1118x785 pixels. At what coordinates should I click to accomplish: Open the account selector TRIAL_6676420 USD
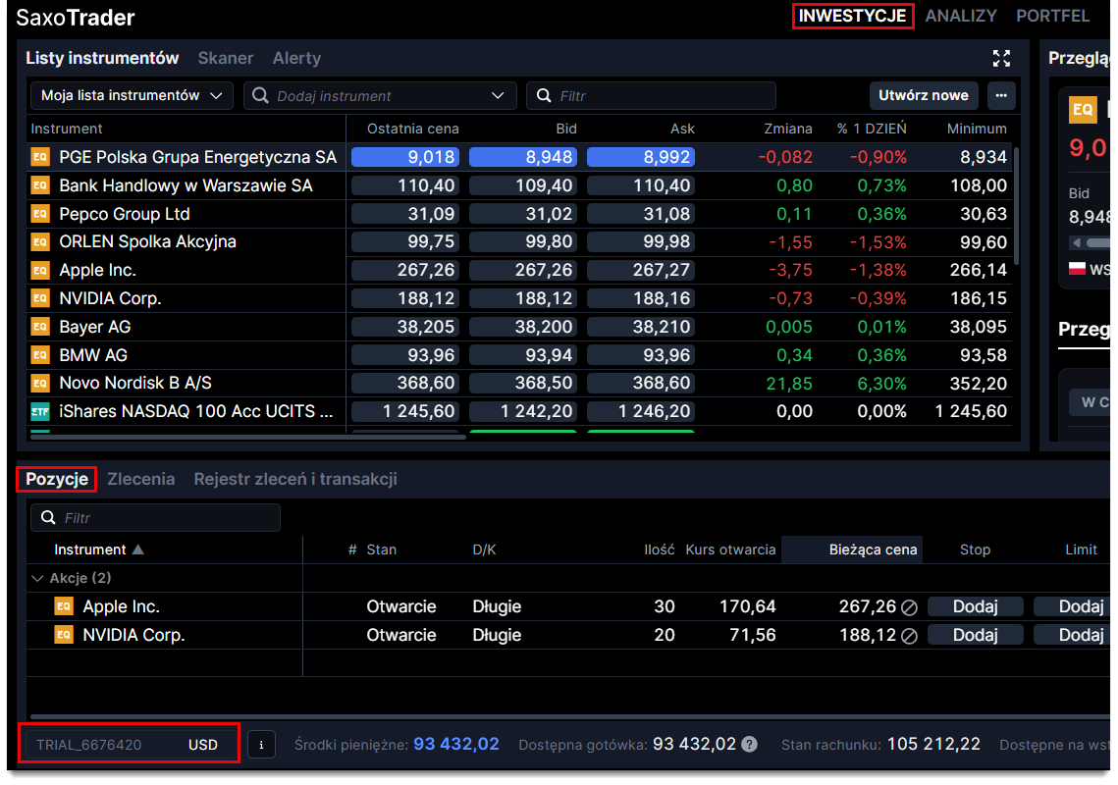tap(129, 745)
